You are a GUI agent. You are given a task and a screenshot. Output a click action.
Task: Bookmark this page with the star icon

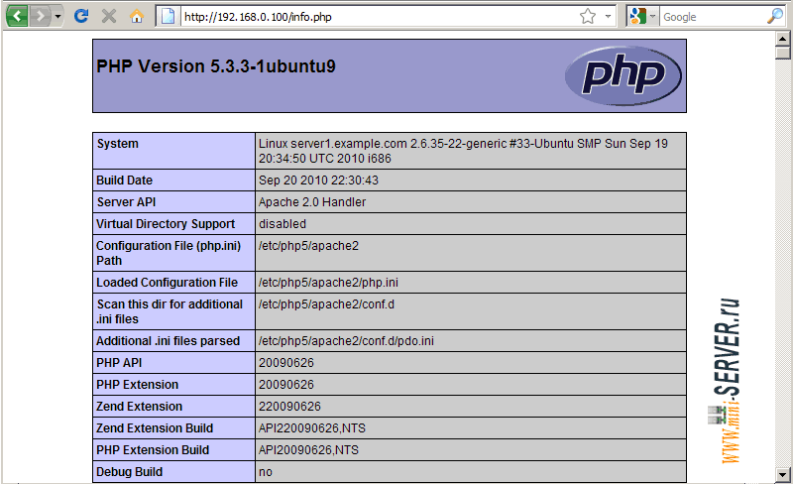click(x=588, y=16)
